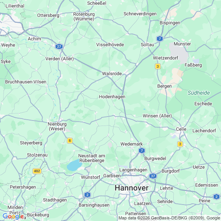Click the A27 highway shield near Achim

[59, 47]
